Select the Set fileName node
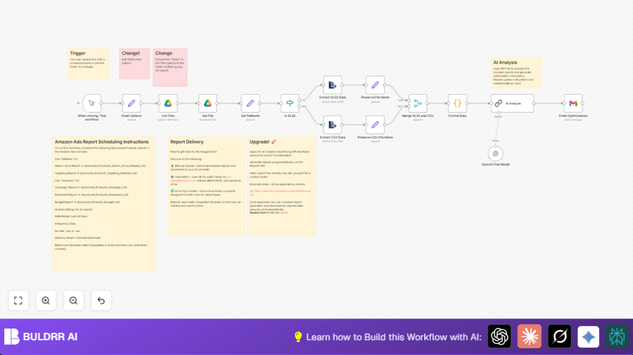 coord(250,103)
